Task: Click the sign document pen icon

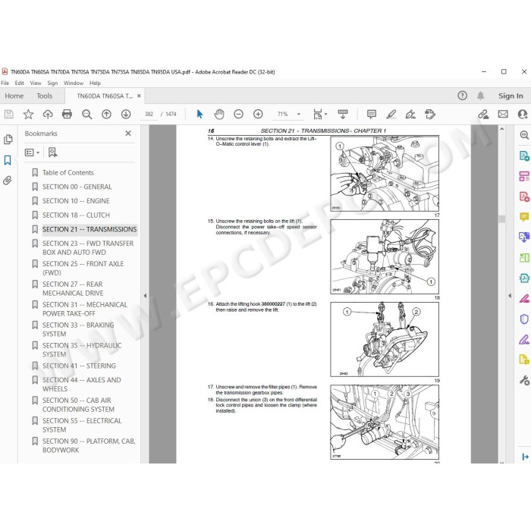Action: pos(410,114)
